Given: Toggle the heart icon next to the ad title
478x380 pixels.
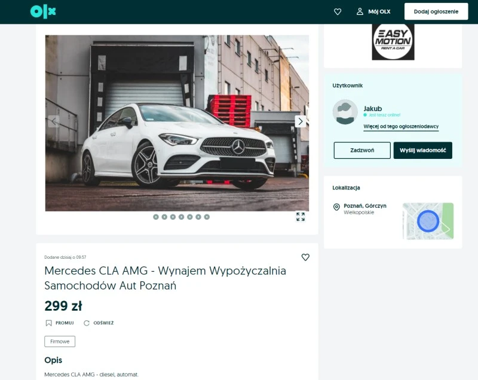Looking at the screenshot, I should tap(306, 257).
